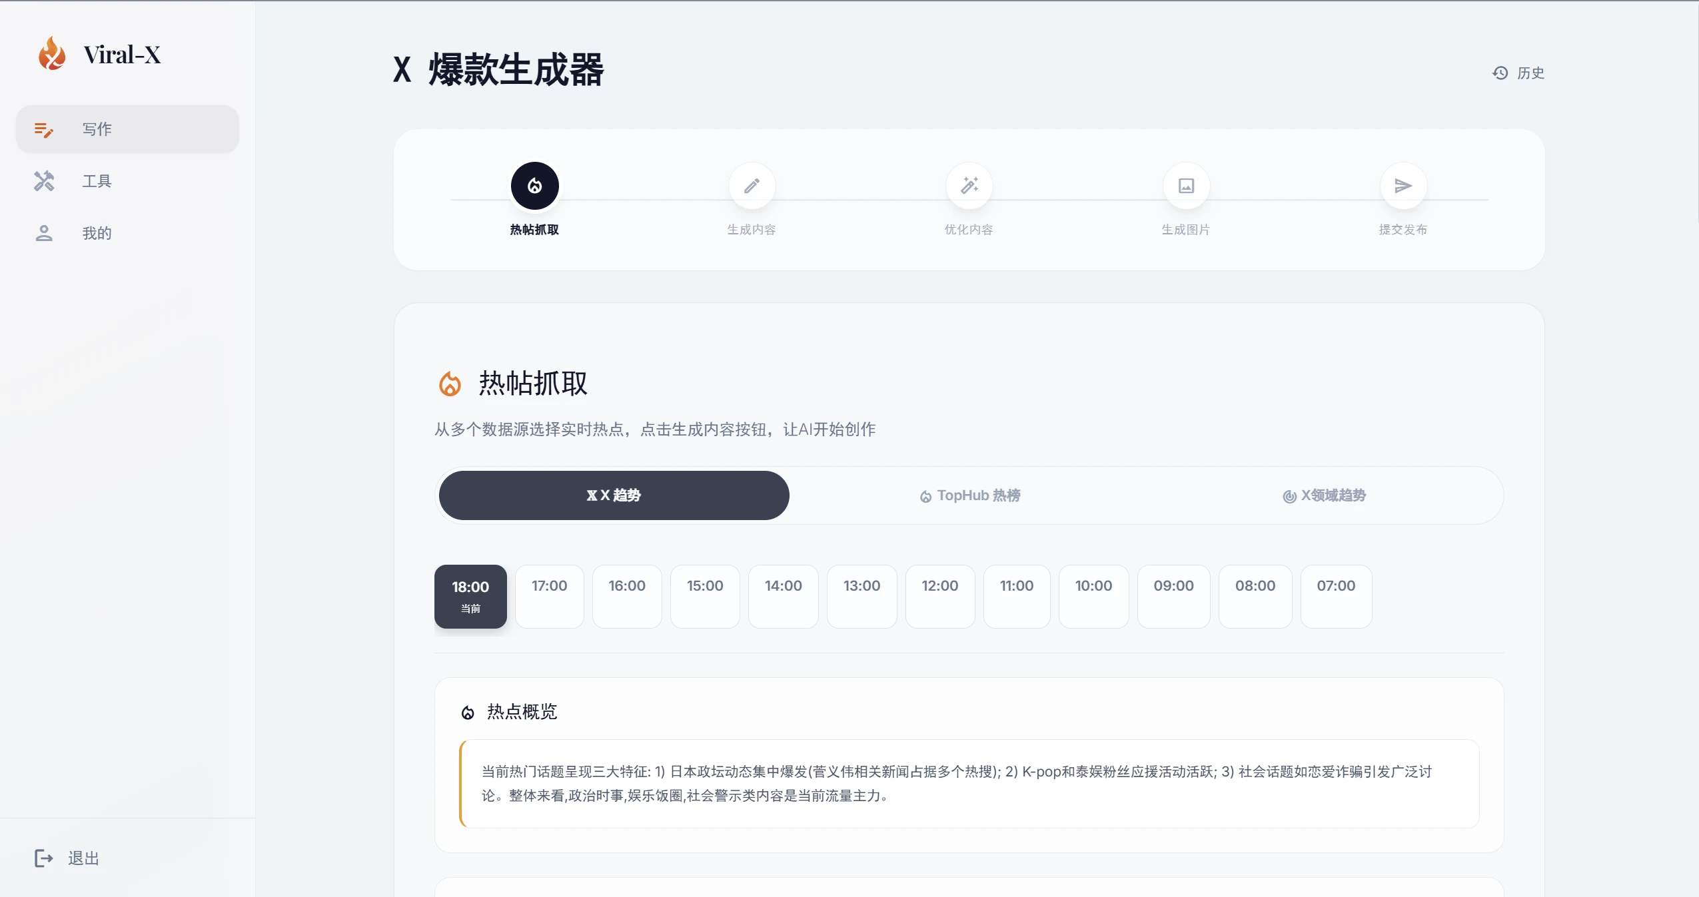
Task: Select the 10:00 time slot
Action: (1094, 597)
